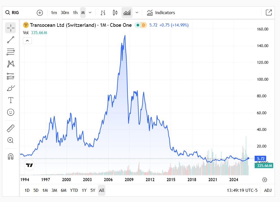280x202 pixels.
Task: Click the price change +0.75 (+14.99%) value
Action: click(x=174, y=25)
